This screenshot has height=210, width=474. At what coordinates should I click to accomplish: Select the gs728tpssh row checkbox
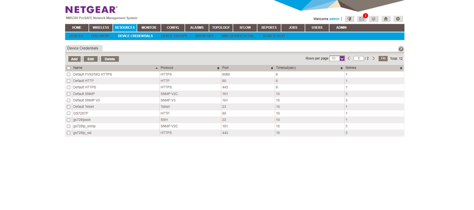(x=69, y=120)
